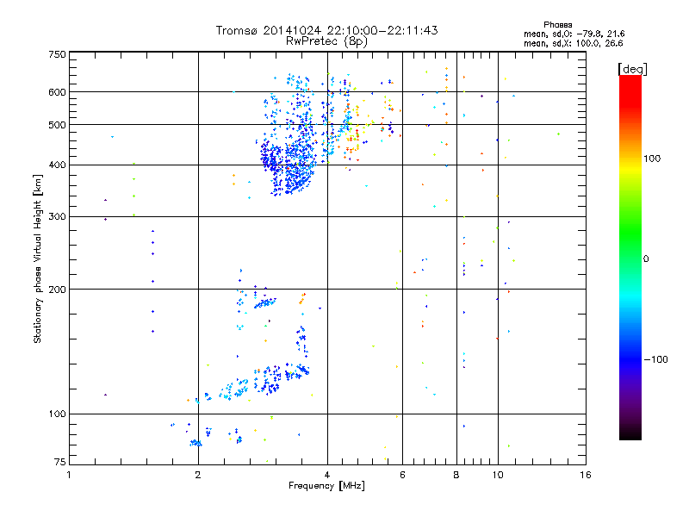
Task: Click x-axis tick '10'
Action: point(498,475)
